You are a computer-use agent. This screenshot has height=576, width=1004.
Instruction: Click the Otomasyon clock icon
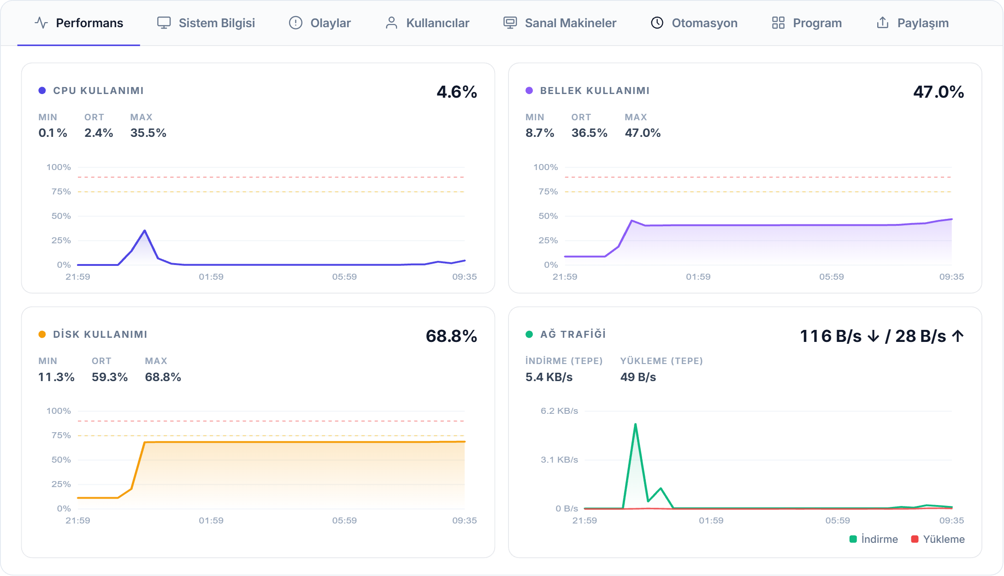(x=657, y=23)
